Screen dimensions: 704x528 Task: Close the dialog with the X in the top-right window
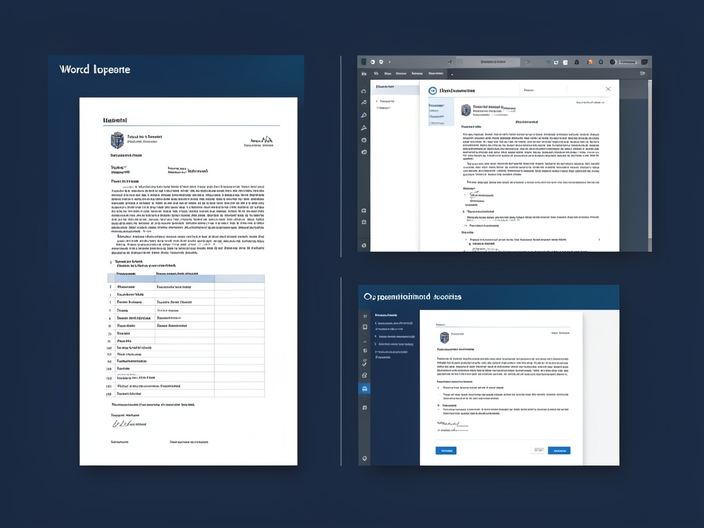tap(608, 89)
